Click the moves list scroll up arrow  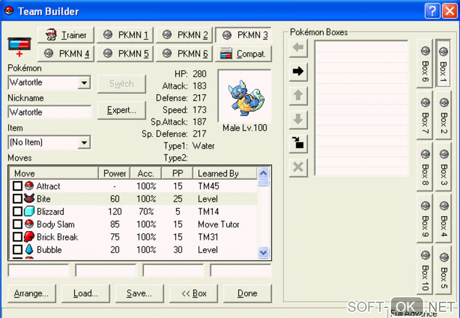pos(263,173)
